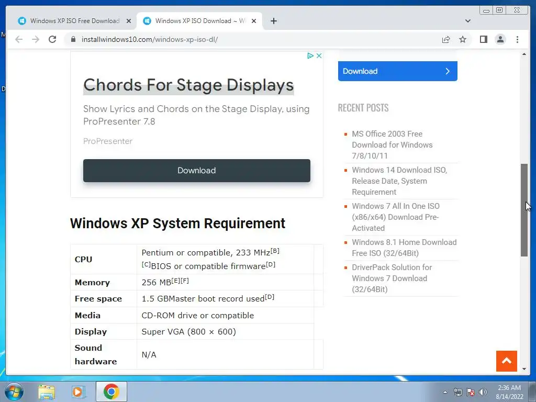Click the N/A sound hardware value
Screen dimensions: 536x402
click(149, 355)
